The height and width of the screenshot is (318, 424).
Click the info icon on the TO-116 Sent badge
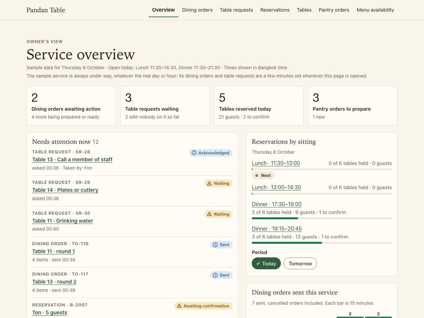point(215,245)
